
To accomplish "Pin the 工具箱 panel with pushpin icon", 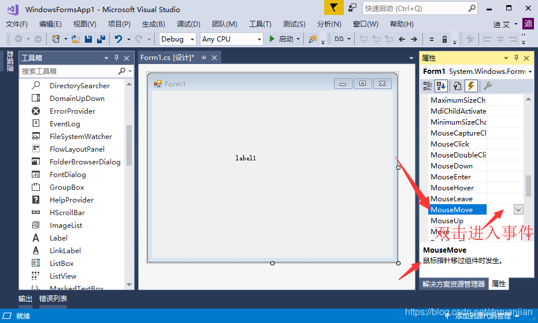I will [x=116, y=58].
